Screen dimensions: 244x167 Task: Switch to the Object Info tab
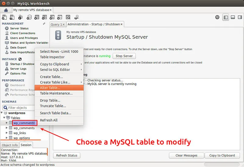coord(10,145)
